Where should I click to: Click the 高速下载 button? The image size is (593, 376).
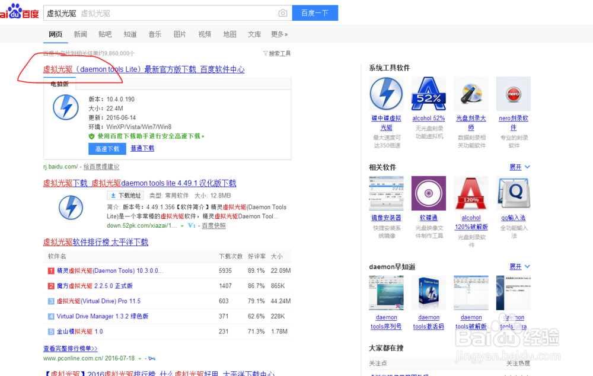pos(107,149)
